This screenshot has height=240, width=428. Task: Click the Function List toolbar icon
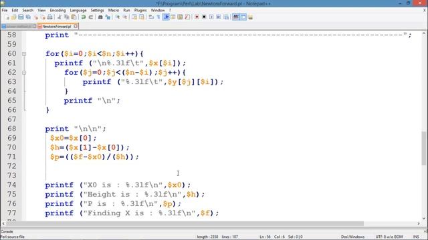187,17
